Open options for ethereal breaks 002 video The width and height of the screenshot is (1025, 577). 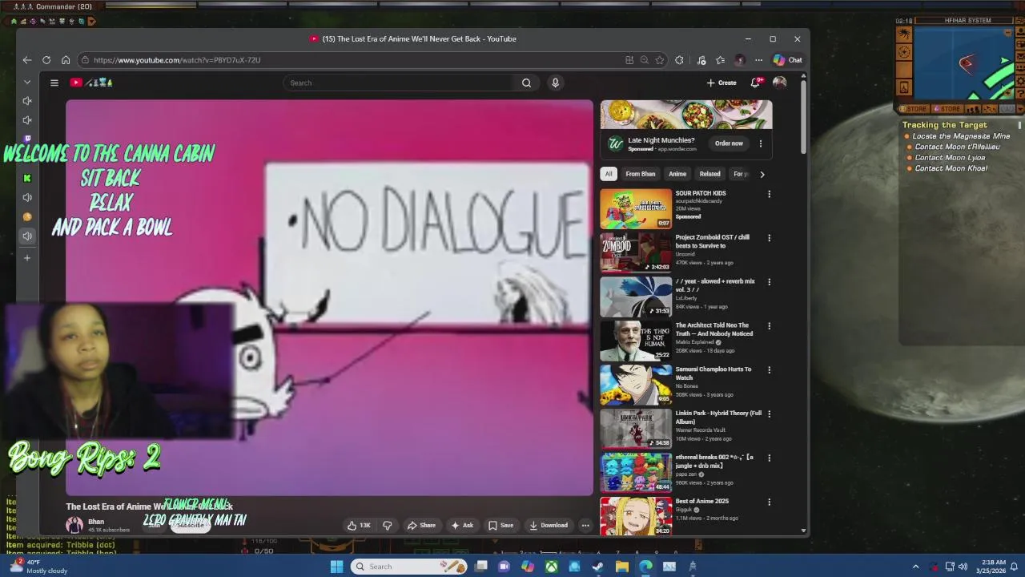coord(769,458)
